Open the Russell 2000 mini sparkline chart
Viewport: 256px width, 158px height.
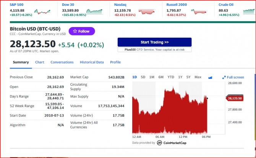point(199,12)
